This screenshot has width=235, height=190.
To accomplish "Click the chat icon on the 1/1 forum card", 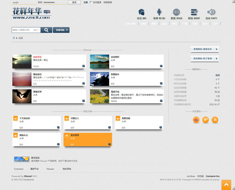I will [84, 83].
